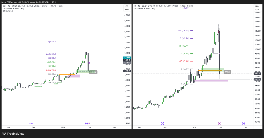Open the apoz unit selector on gold chart

point(126,10)
